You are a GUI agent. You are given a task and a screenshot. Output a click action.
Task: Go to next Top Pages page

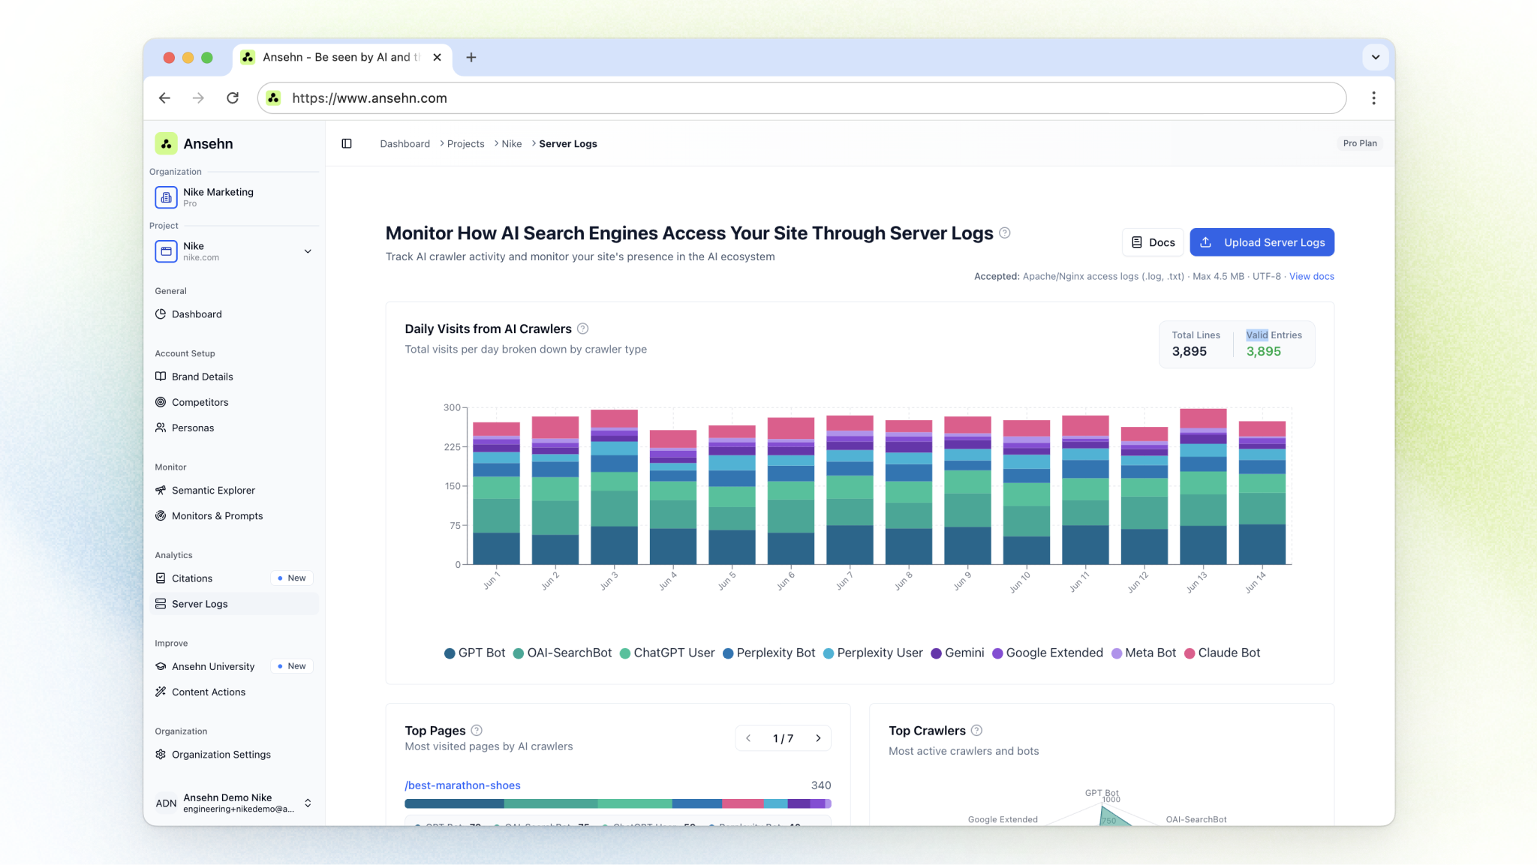(x=818, y=738)
